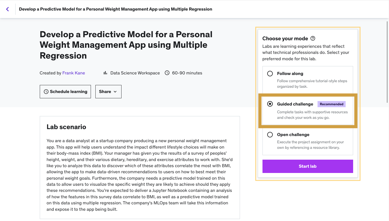Click the vertical page scrollbar
Viewport: 389px width, 221px height.
click(387, 61)
